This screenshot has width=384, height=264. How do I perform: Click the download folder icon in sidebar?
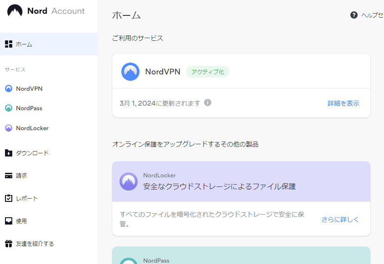click(9, 153)
